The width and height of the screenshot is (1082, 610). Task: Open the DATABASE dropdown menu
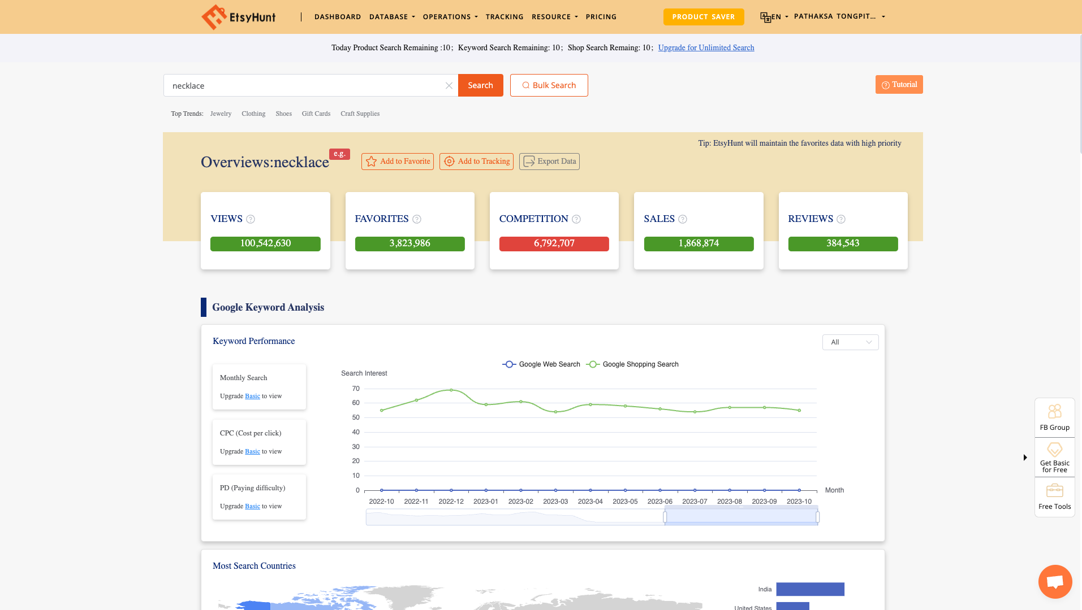tap(392, 16)
